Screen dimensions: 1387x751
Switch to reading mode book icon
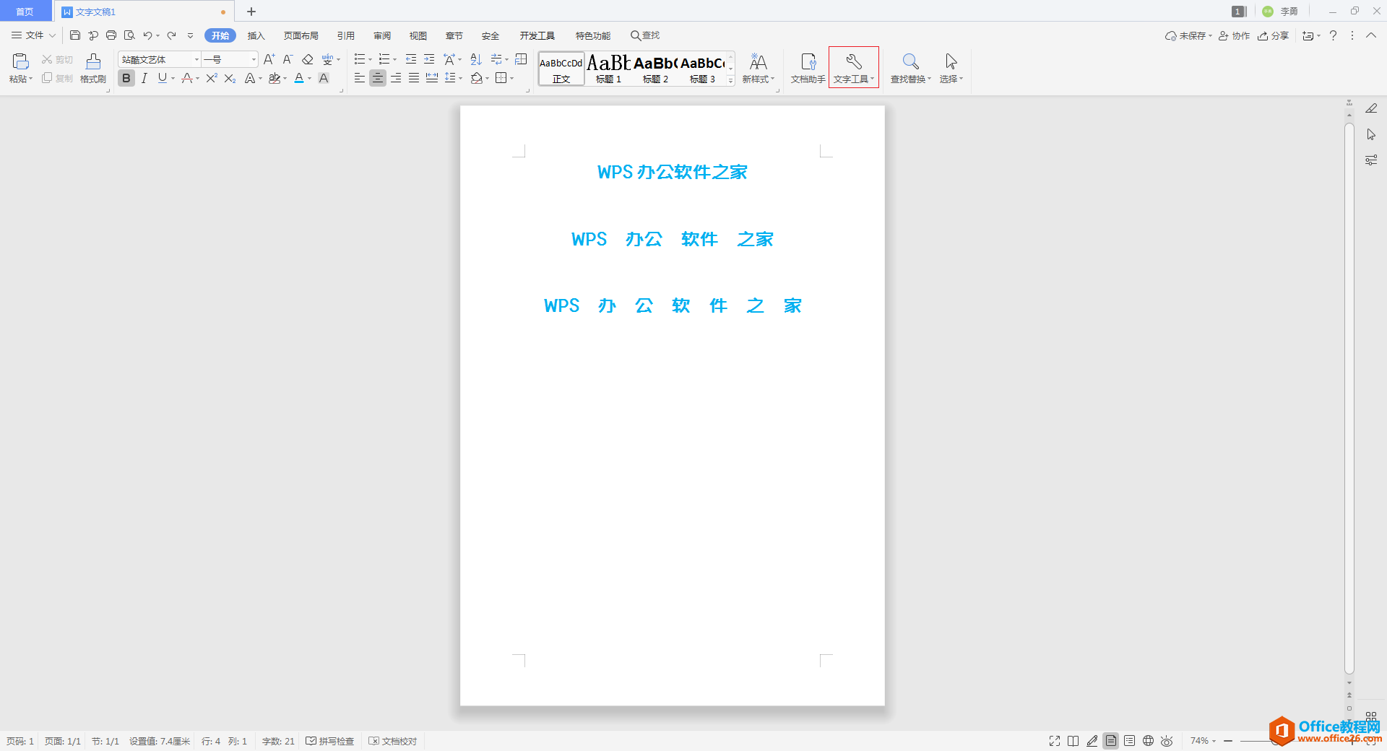1073,741
